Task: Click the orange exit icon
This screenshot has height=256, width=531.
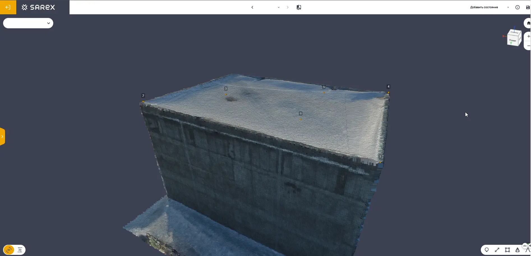Action: [8, 7]
